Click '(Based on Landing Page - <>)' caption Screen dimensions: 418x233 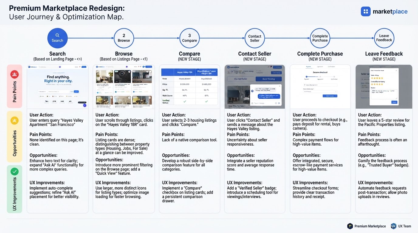[57, 59]
